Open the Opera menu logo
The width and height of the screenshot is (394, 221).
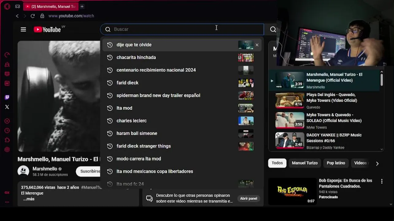(x=7, y=6)
